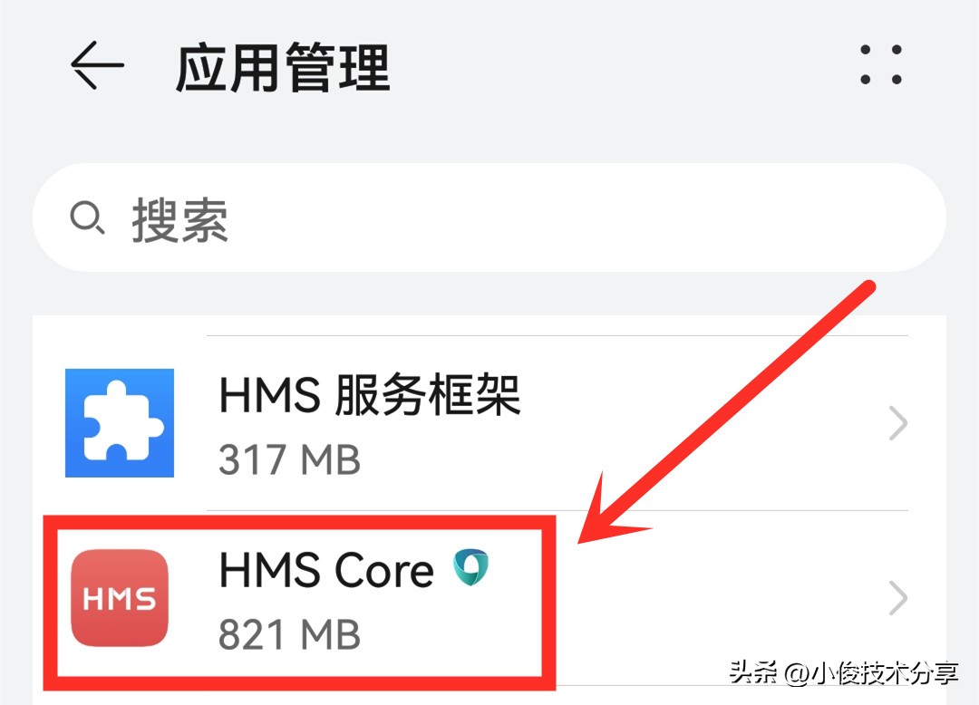The image size is (979, 705).
Task: Tap the 应用管理 page title
Action: click(283, 67)
